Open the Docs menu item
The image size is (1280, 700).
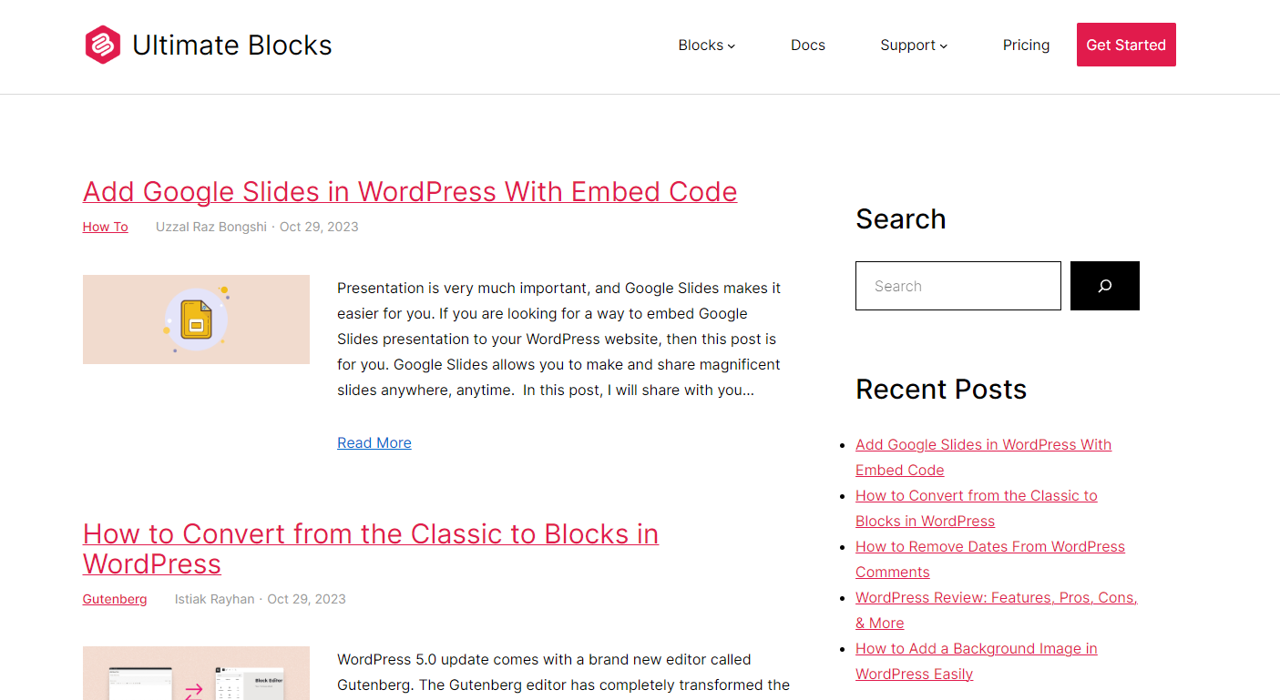pyautogui.click(x=807, y=45)
